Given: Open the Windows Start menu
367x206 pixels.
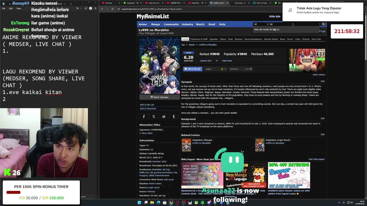Looking at the screenshot, I should point(139,203).
